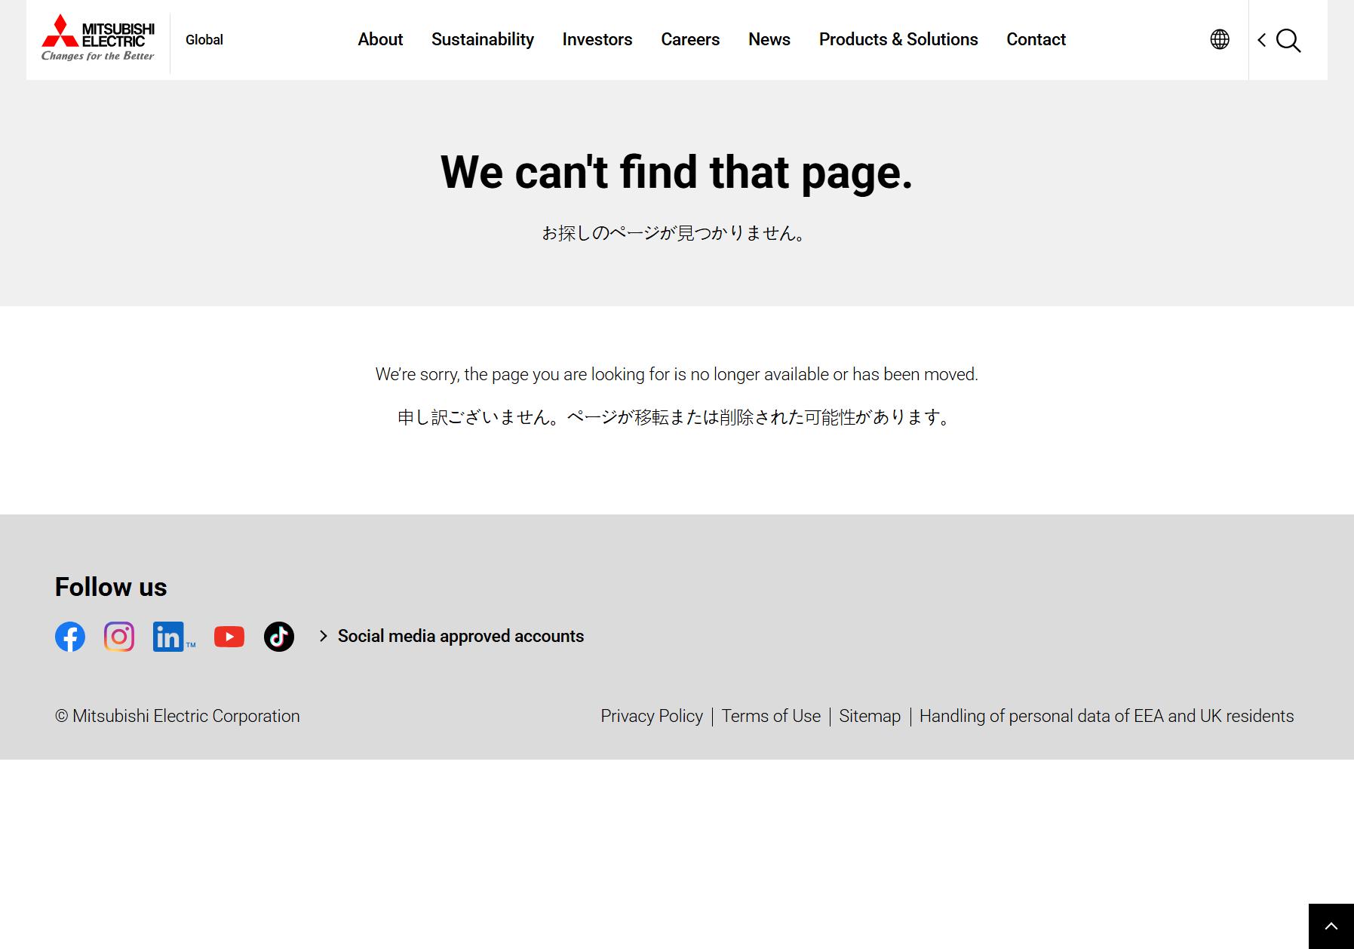This screenshot has width=1354, height=949.
Task: Open the globe language selector icon
Action: pyautogui.click(x=1220, y=39)
